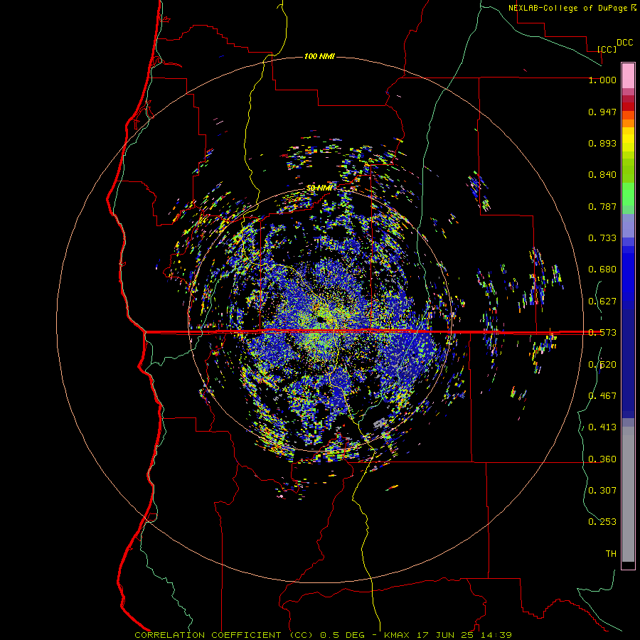Click the 100 NMI range ring label
The image size is (640, 640).
click(319, 56)
